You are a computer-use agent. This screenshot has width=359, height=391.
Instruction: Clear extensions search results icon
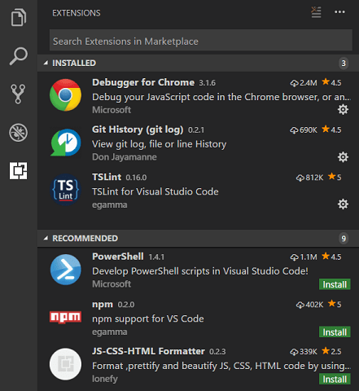click(316, 12)
